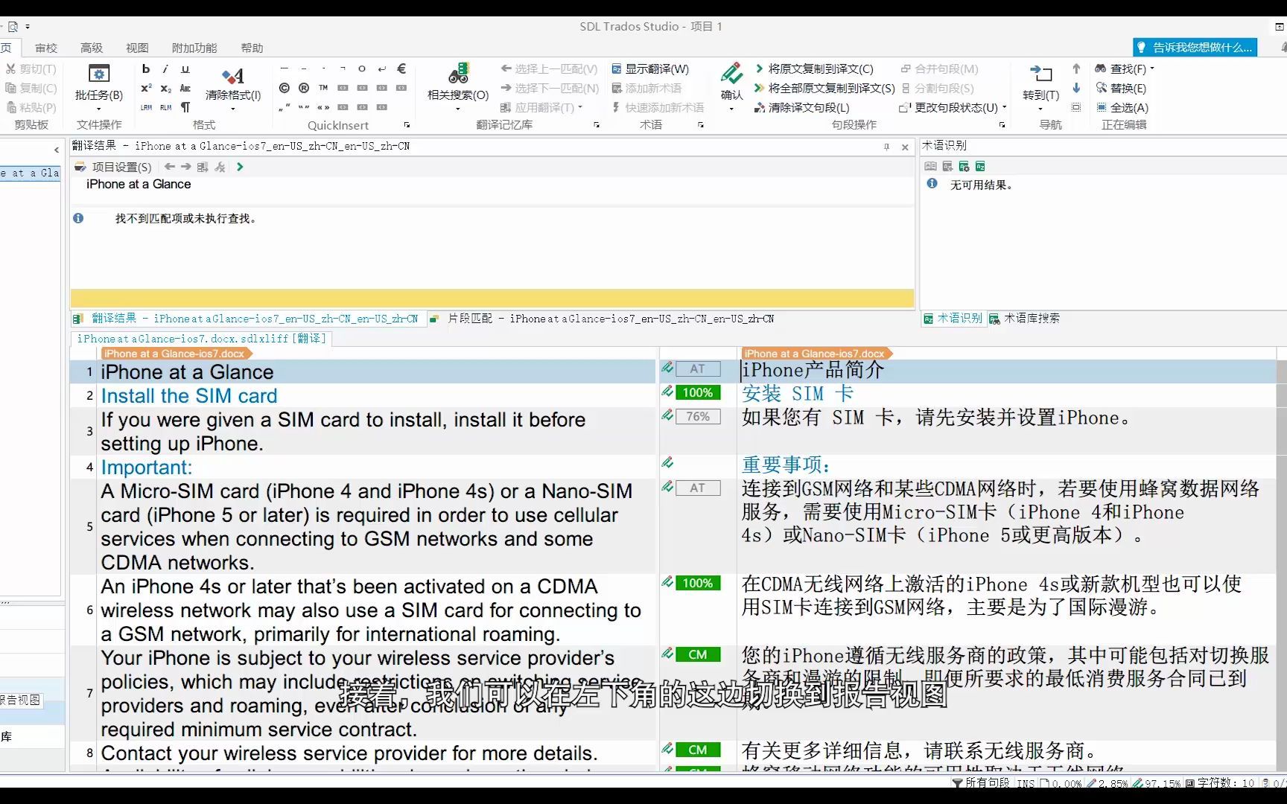Switch to 术语库搜索 tab
Screen dimensions: 1287x804
1025,319
